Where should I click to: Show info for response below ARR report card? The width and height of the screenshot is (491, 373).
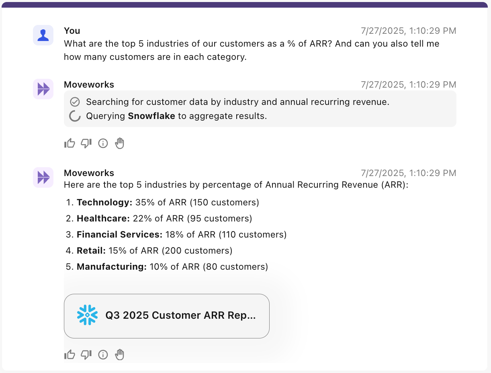tap(103, 355)
